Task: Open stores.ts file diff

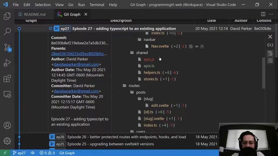Action: pyautogui.click(x=151, y=79)
